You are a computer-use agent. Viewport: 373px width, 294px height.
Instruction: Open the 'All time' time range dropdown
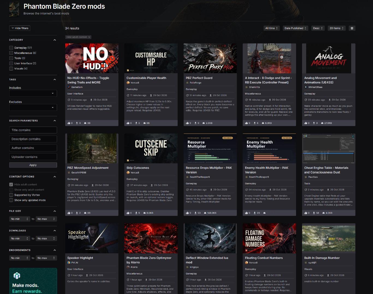point(271,28)
